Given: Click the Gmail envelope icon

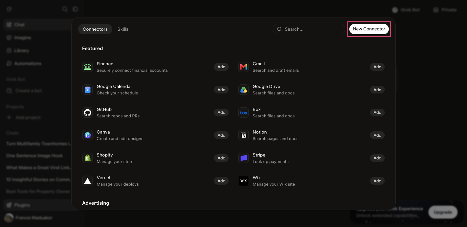Looking at the screenshot, I should 244,67.
